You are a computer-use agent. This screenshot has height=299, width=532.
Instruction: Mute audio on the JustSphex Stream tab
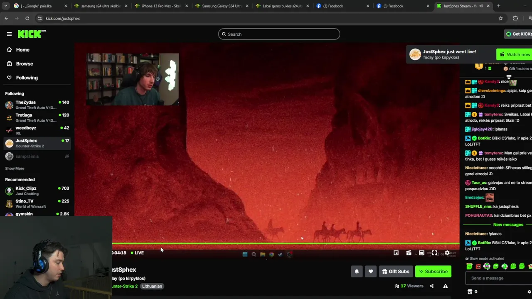tap(481, 6)
